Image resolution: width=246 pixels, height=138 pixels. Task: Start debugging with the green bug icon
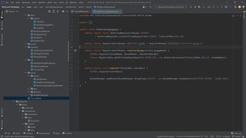click(195, 7)
